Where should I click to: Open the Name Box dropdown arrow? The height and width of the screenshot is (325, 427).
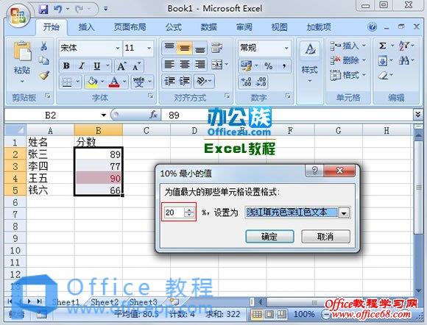104,115
